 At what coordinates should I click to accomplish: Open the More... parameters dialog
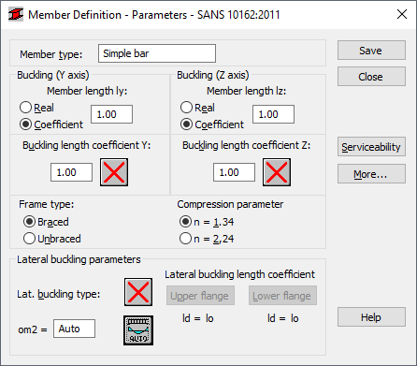pyautogui.click(x=371, y=174)
